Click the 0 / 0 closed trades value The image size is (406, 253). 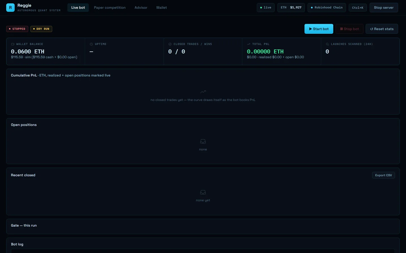[x=177, y=51]
